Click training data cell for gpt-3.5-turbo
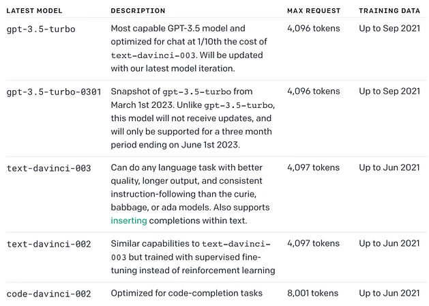The width and height of the screenshot is (429, 306). pyautogui.click(x=389, y=29)
